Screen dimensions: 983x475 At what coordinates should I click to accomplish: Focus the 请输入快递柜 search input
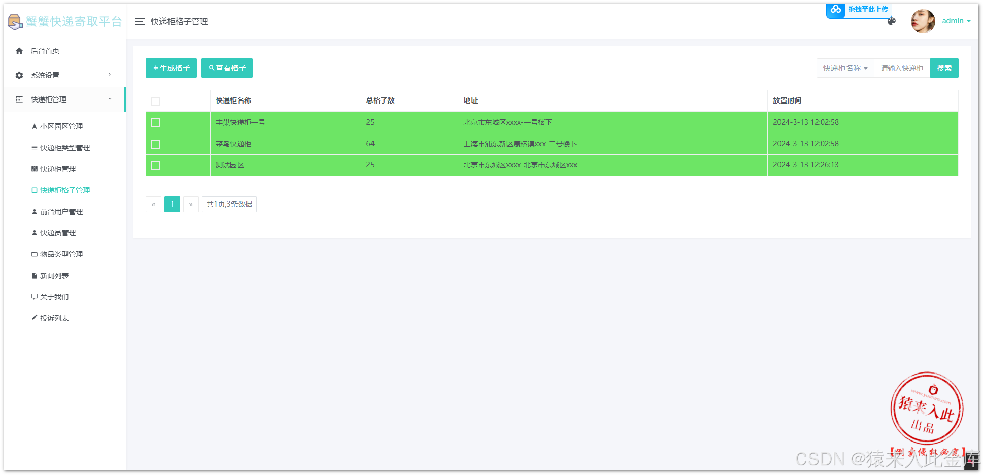click(902, 68)
